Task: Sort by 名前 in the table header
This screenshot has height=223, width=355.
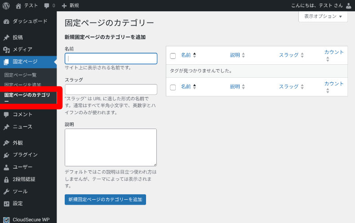Action: coord(188,55)
